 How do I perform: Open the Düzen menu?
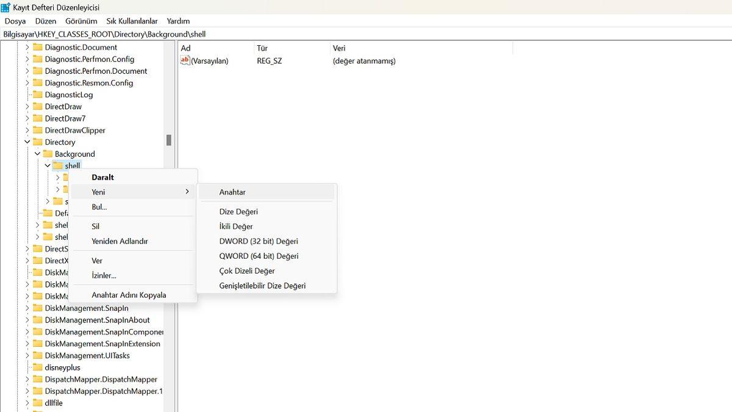click(46, 21)
